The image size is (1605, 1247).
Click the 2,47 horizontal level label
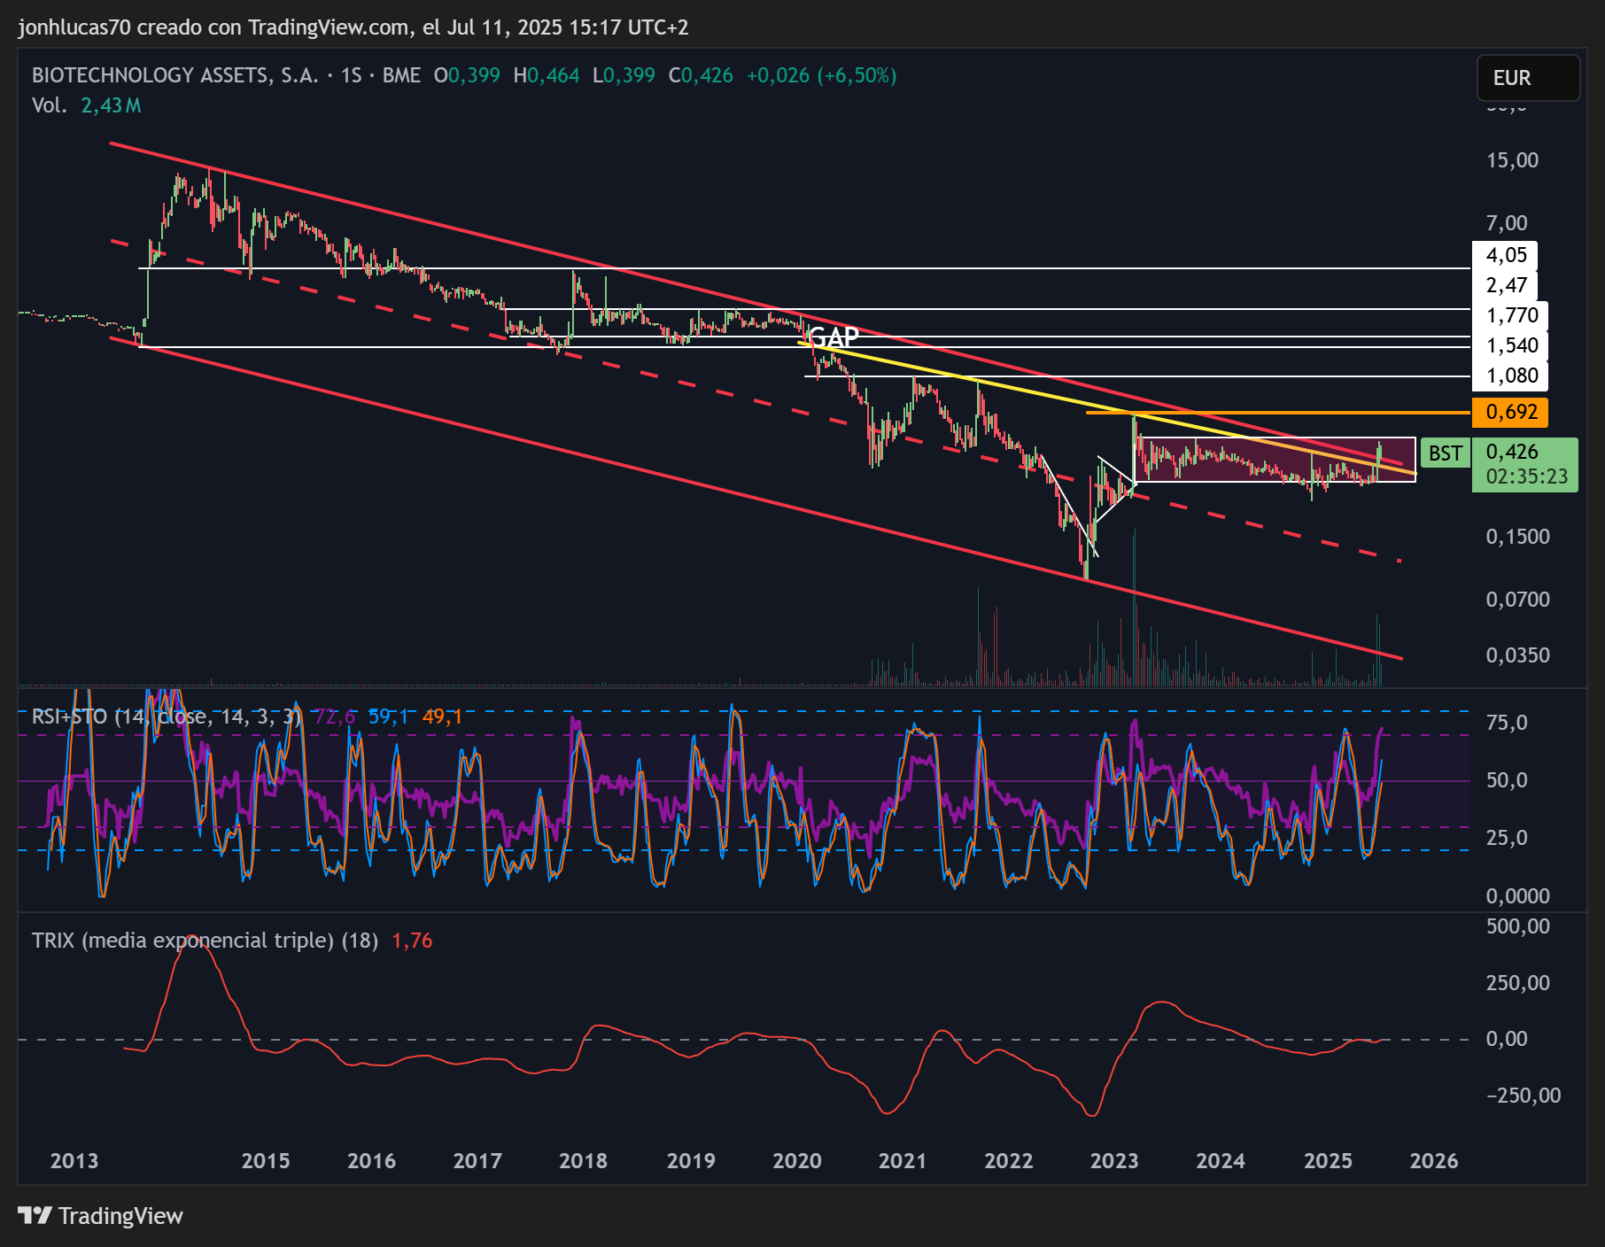[x=1505, y=285]
